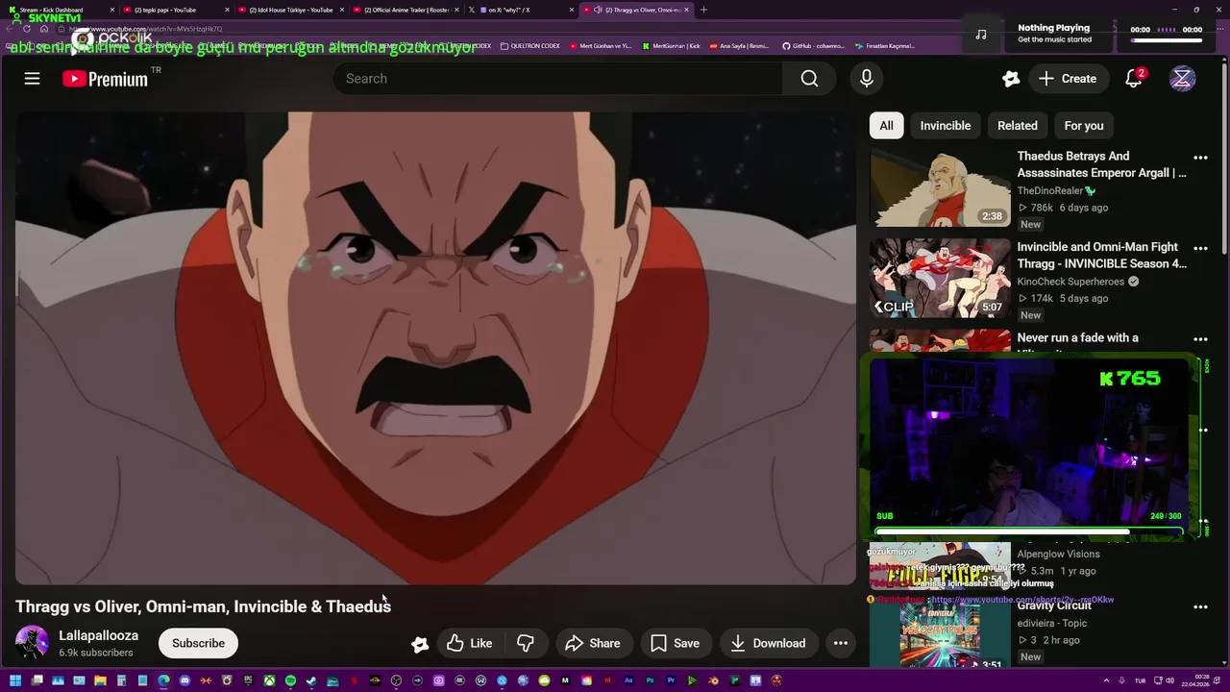The image size is (1230, 692).
Task: Open a new browser tab
Action: coord(703,10)
